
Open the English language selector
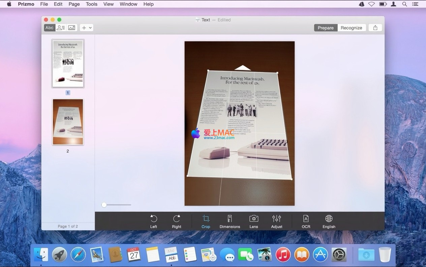pyautogui.click(x=329, y=221)
